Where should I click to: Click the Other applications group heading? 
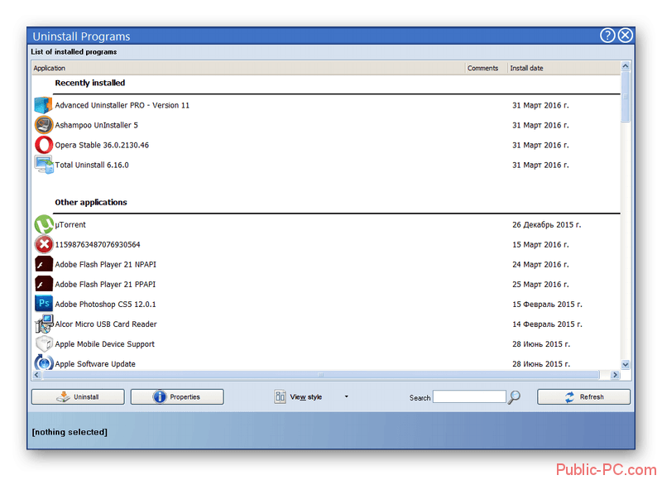[x=91, y=202]
